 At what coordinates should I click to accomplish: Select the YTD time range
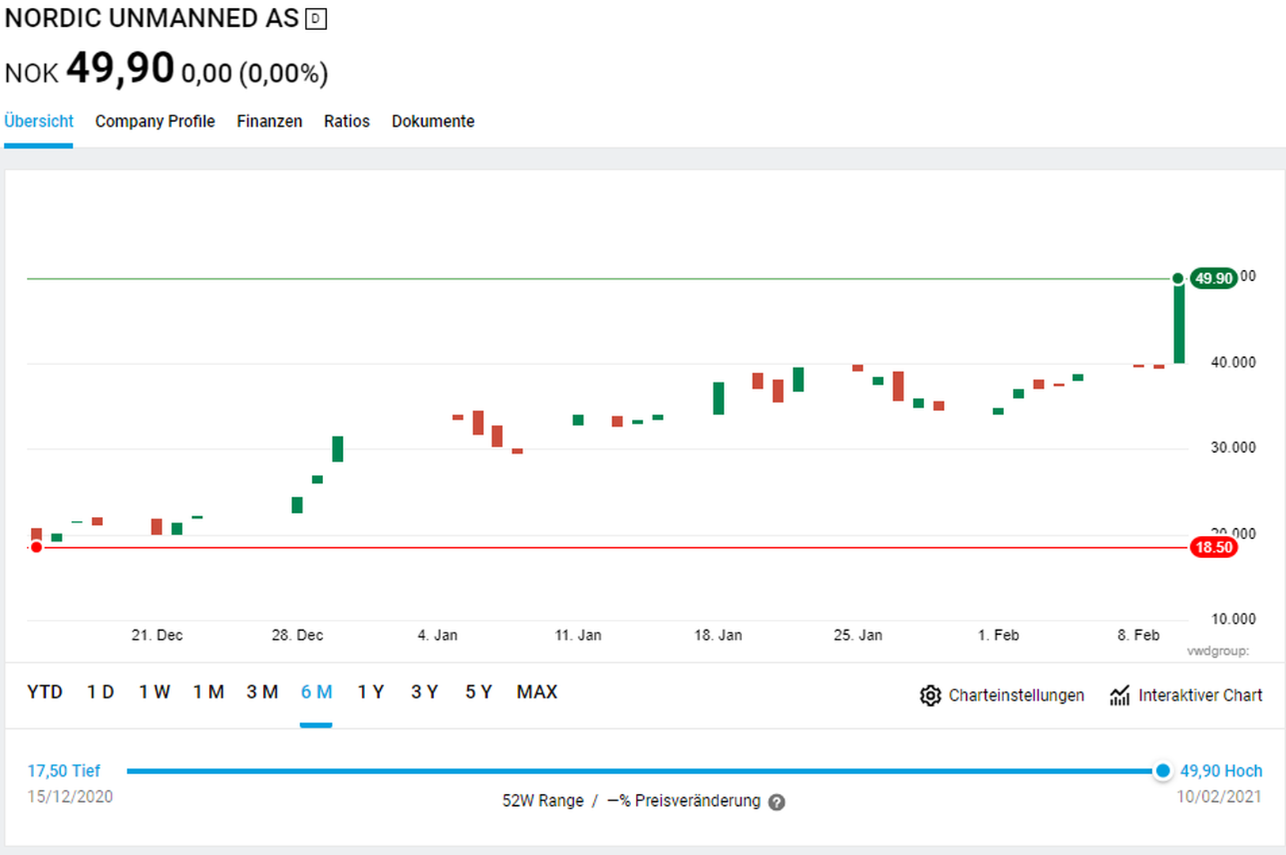pyautogui.click(x=45, y=692)
